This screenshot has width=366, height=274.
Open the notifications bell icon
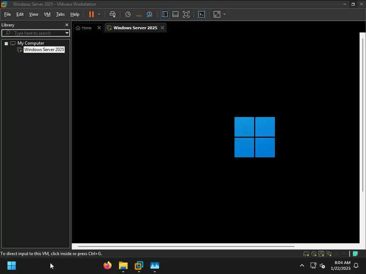click(x=356, y=265)
